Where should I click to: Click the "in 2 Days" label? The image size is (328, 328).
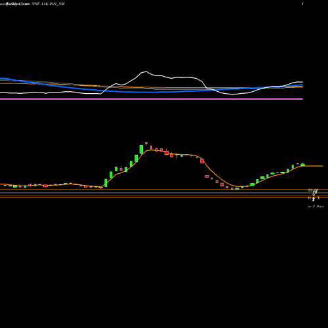point(316,206)
